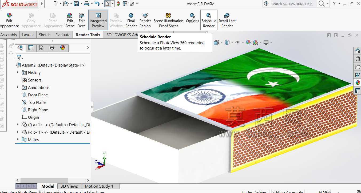Expand the Undo dropdown arrow
Viewport: 361px width, 193px height.
(102, 4)
